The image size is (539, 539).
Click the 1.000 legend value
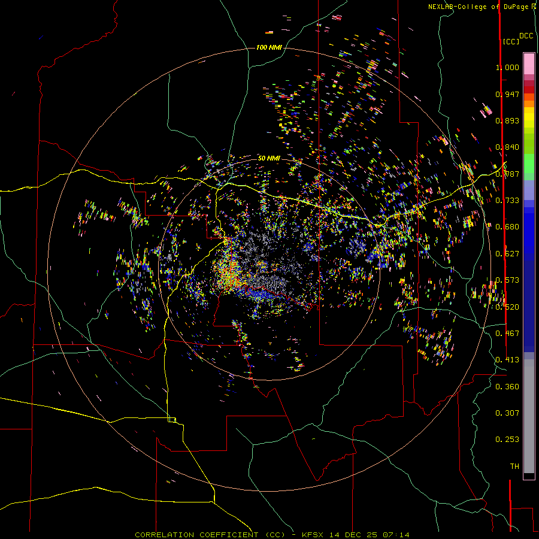507,67
